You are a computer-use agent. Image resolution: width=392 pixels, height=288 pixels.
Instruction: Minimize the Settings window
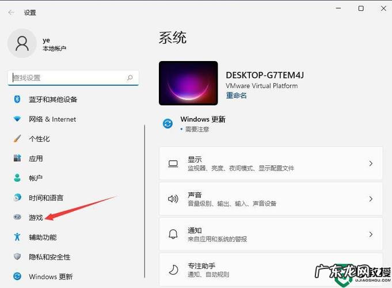(338, 8)
